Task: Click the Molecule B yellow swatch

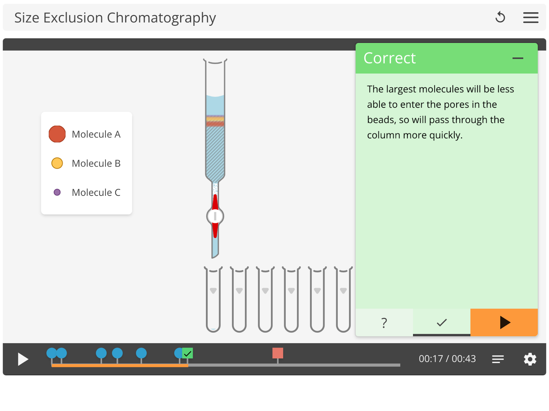Action: [x=57, y=163]
